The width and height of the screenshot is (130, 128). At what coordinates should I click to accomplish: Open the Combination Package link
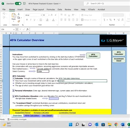[x=67, y=113]
